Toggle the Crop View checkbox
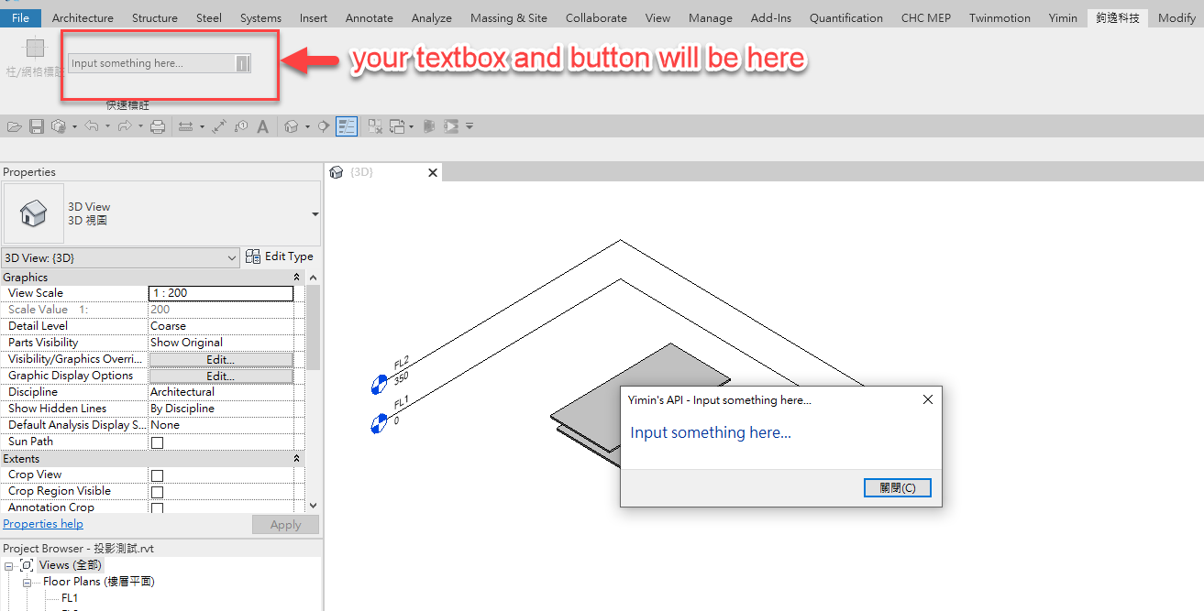Viewport: 1204px width, 611px height. tap(157, 475)
